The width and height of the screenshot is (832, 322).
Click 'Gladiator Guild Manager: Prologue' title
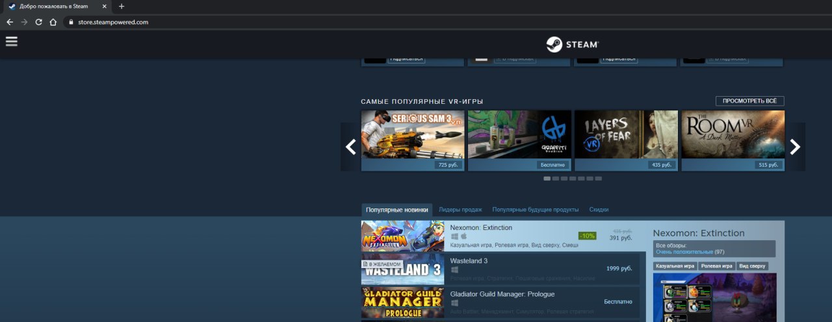tap(502, 294)
